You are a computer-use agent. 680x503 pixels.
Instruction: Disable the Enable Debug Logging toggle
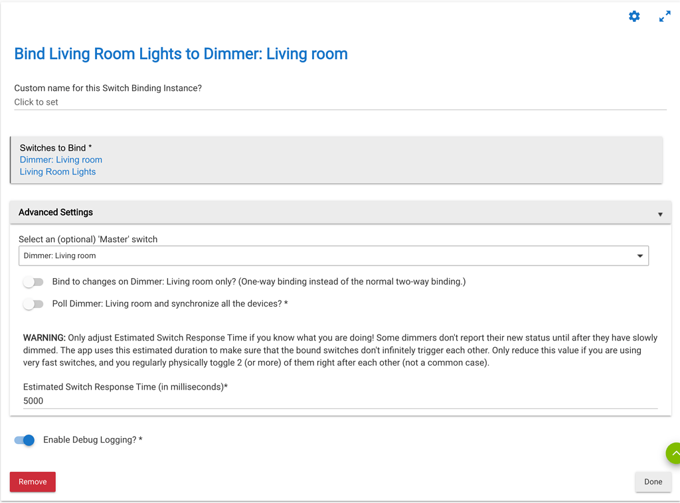coord(24,440)
